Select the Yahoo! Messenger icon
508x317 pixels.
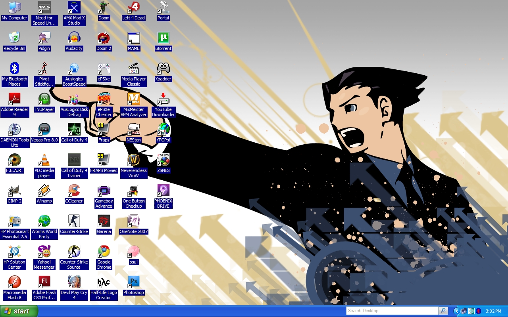(44, 251)
